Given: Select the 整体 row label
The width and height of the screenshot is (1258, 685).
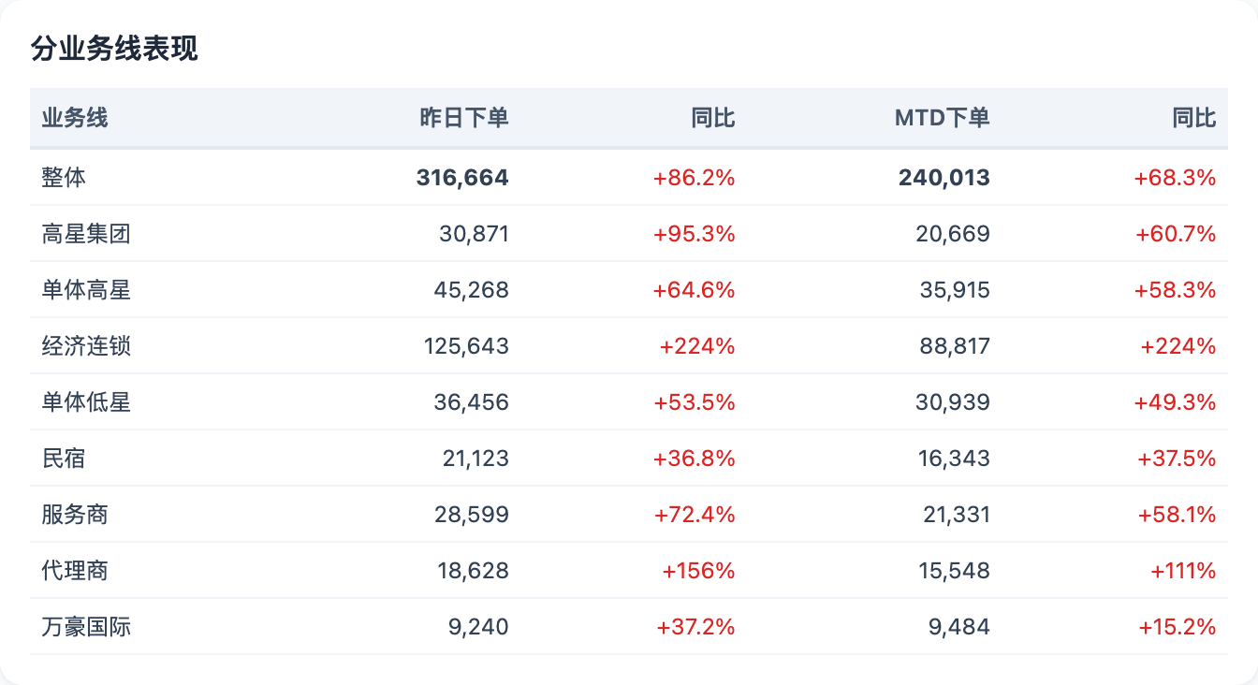Looking at the screenshot, I should (x=64, y=178).
